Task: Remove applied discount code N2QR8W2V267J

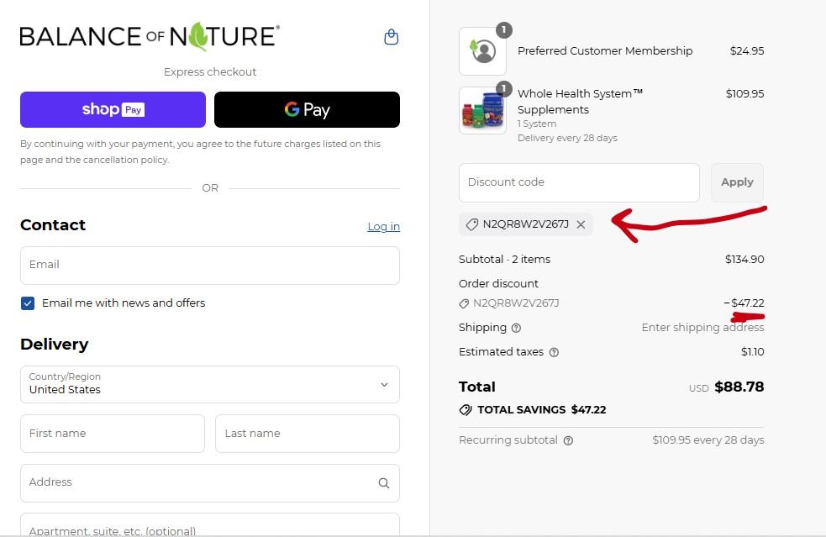Action: coord(581,224)
